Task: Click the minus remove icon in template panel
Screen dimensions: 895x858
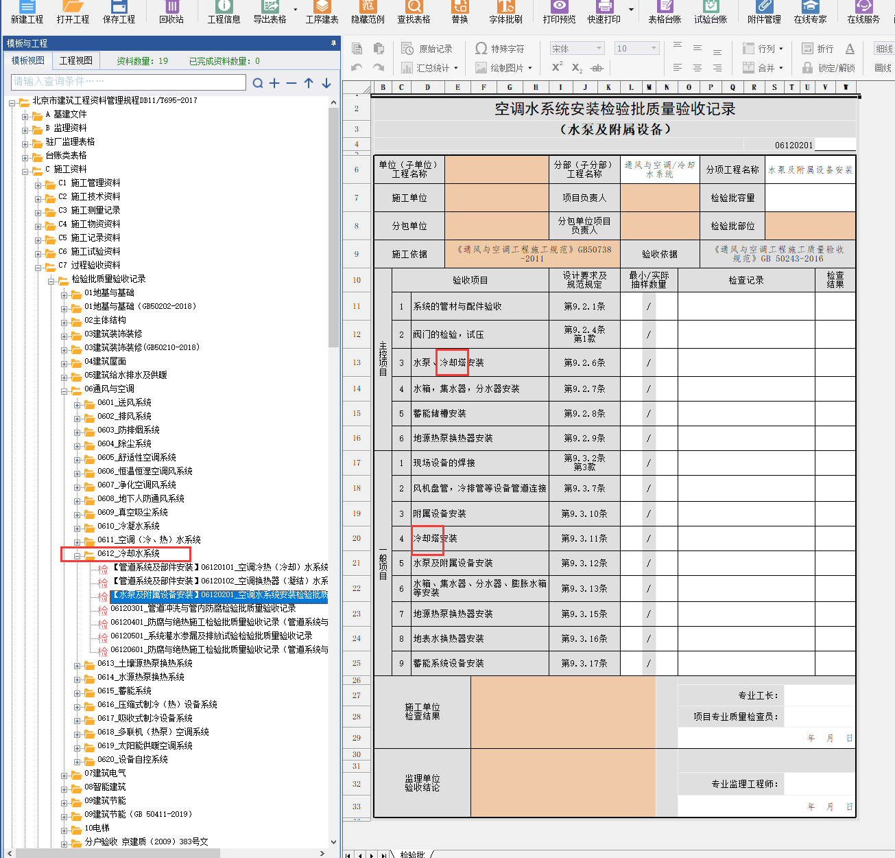Action: pyautogui.click(x=291, y=83)
